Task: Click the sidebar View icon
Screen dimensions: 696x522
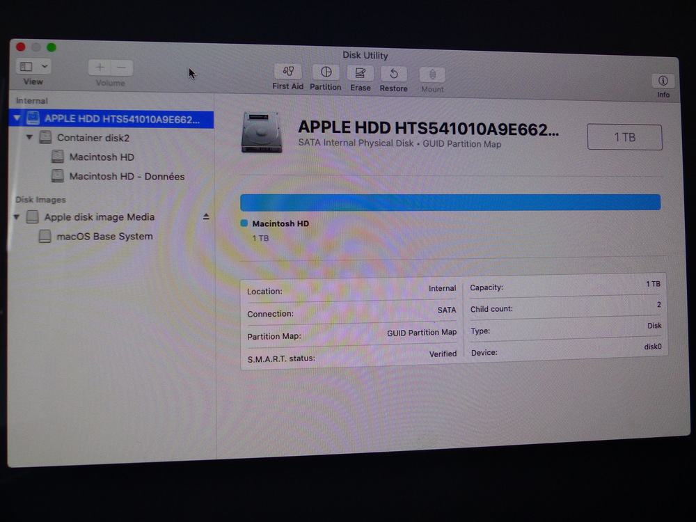Action: point(26,67)
